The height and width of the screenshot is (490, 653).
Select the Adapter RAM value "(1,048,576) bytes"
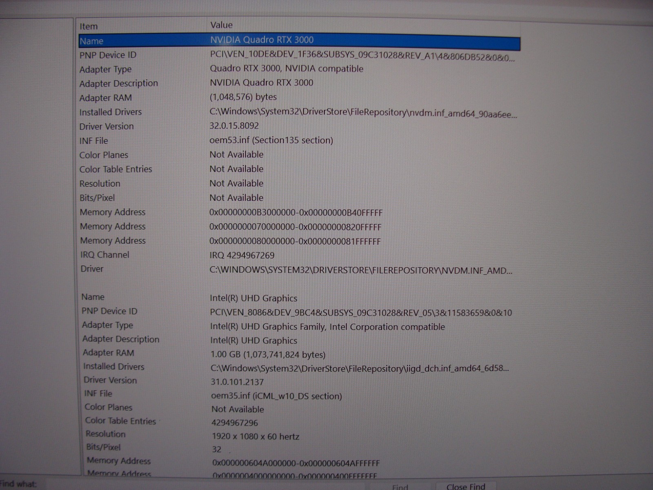pyautogui.click(x=243, y=97)
